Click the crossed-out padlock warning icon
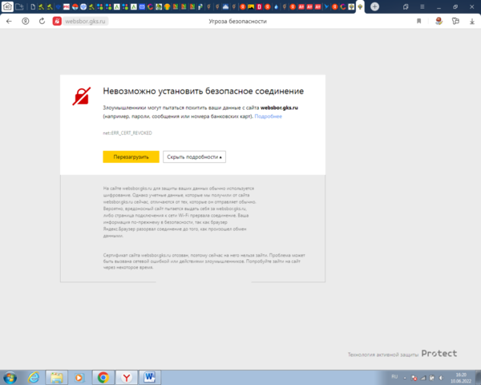Image resolution: width=481 pixels, height=385 pixels. pyautogui.click(x=82, y=96)
